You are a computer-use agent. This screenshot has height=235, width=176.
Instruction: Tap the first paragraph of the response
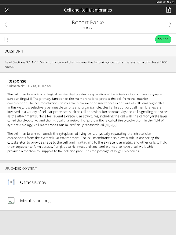(88, 110)
